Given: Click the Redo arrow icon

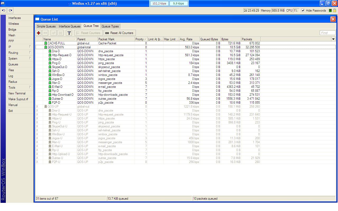Looking at the screenshot, I should point(10,11).
